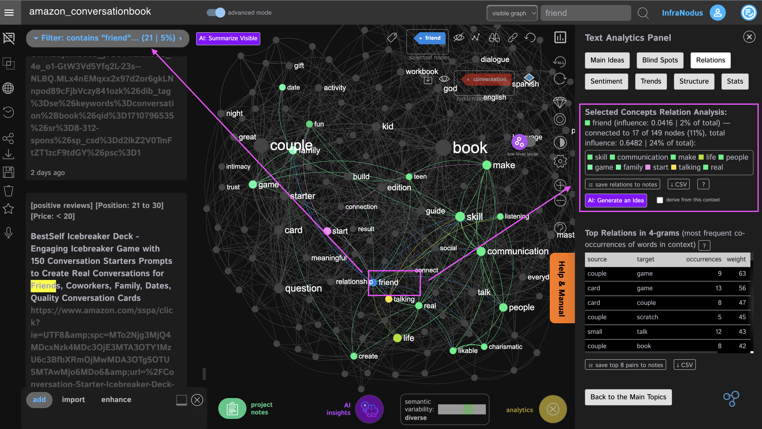Screen dimensions: 762x429
Task: Click CSV button beside save relations
Action: 679,185
